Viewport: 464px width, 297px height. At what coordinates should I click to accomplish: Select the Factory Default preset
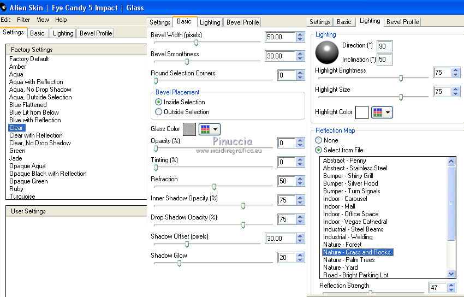[x=29, y=59]
